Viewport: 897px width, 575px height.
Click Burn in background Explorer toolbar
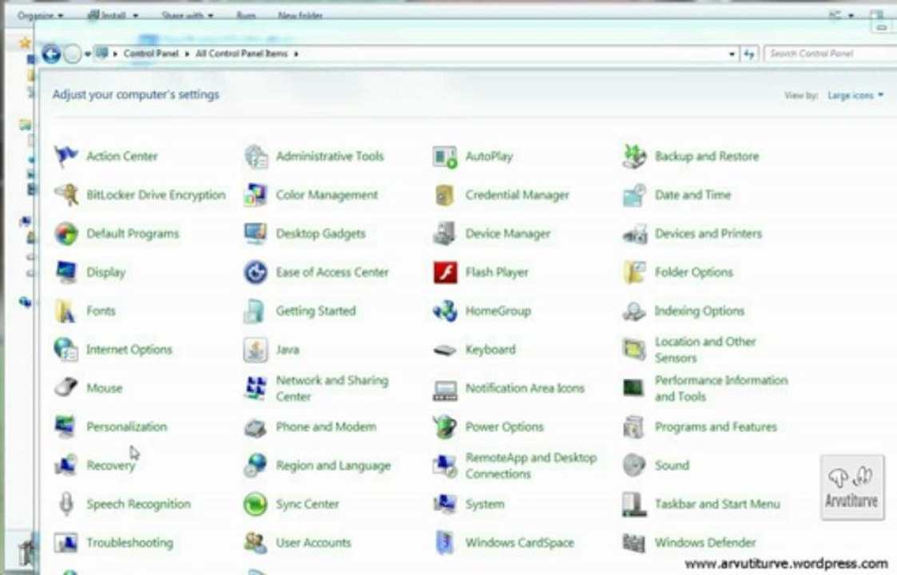point(246,15)
